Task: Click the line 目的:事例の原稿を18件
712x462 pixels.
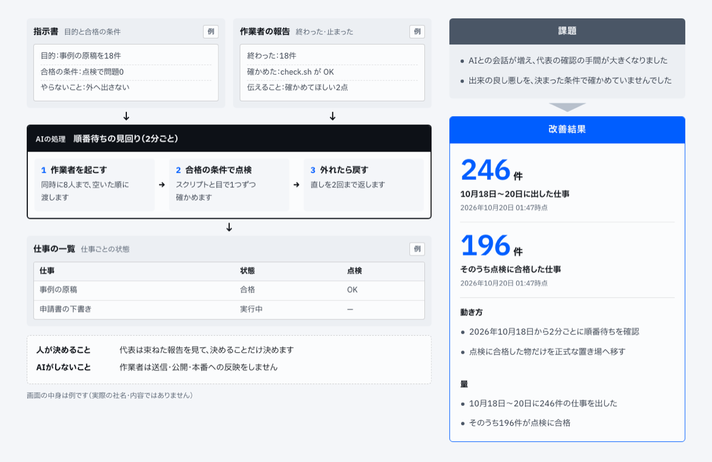Action: 81,56
